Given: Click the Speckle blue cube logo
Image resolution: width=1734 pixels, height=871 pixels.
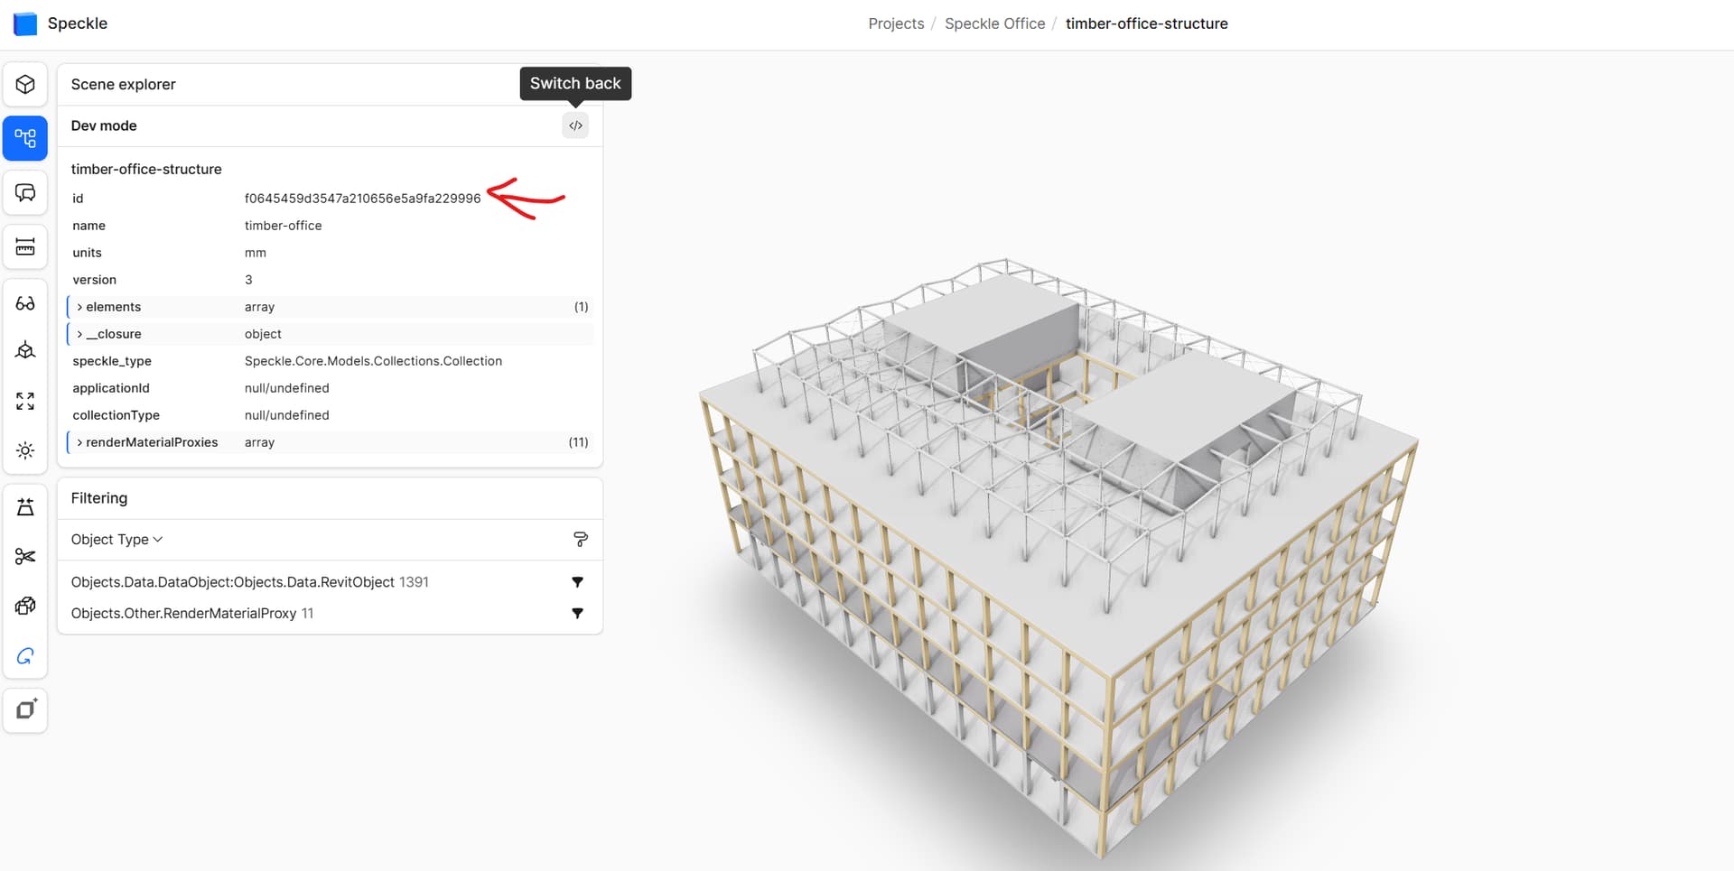Looking at the screenshot, I should tap(25, 23).
